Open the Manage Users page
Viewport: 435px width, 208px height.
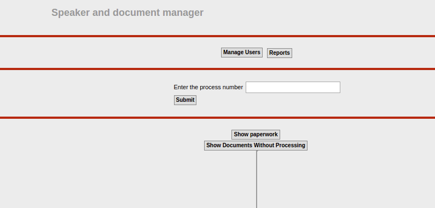(x=242, y=53)
